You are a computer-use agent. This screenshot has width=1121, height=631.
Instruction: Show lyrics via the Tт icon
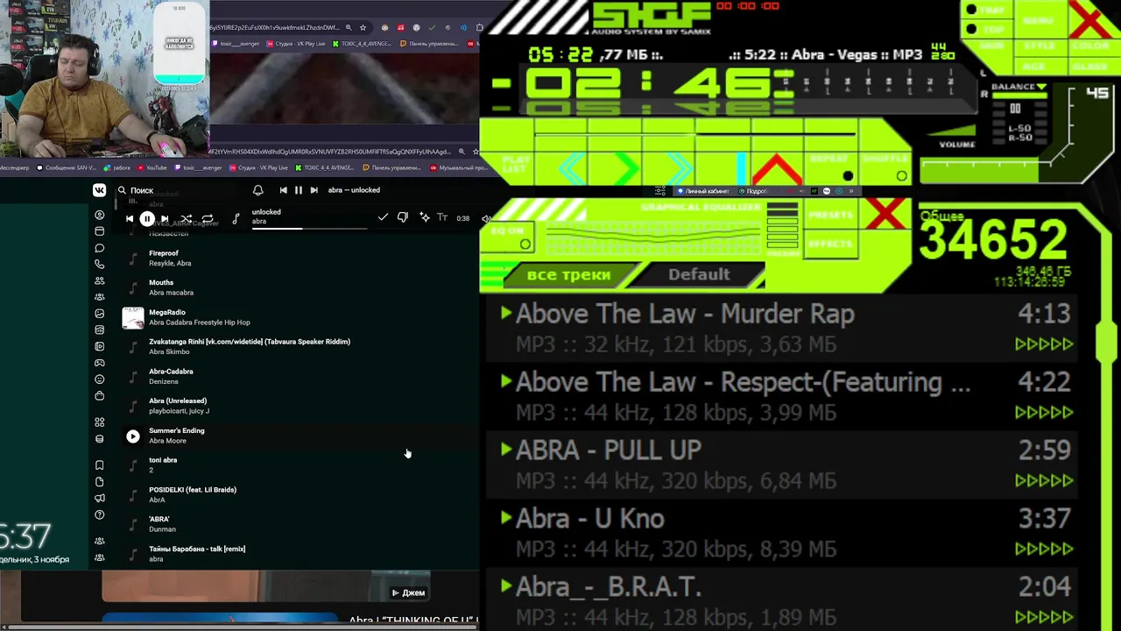pos(442,217)
